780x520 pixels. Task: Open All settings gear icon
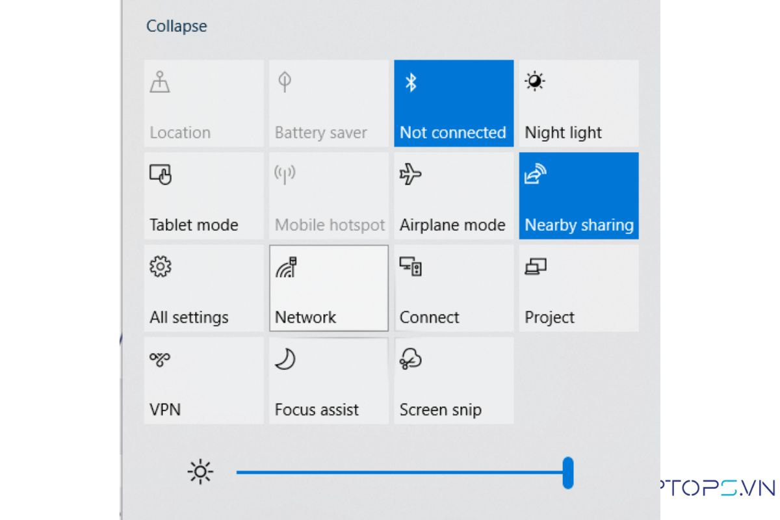click(160, 266)
